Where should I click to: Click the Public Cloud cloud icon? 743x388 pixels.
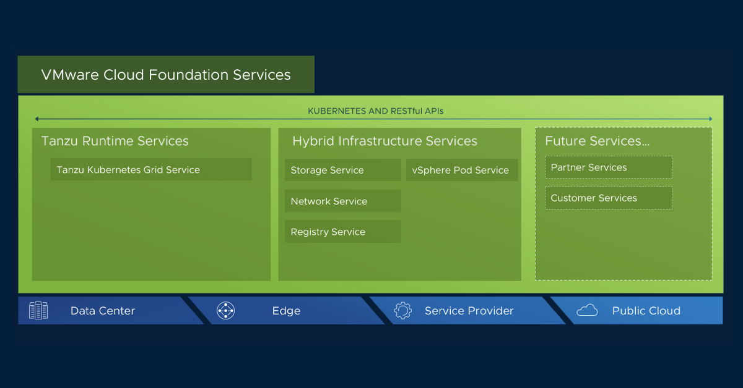point(587,310)
